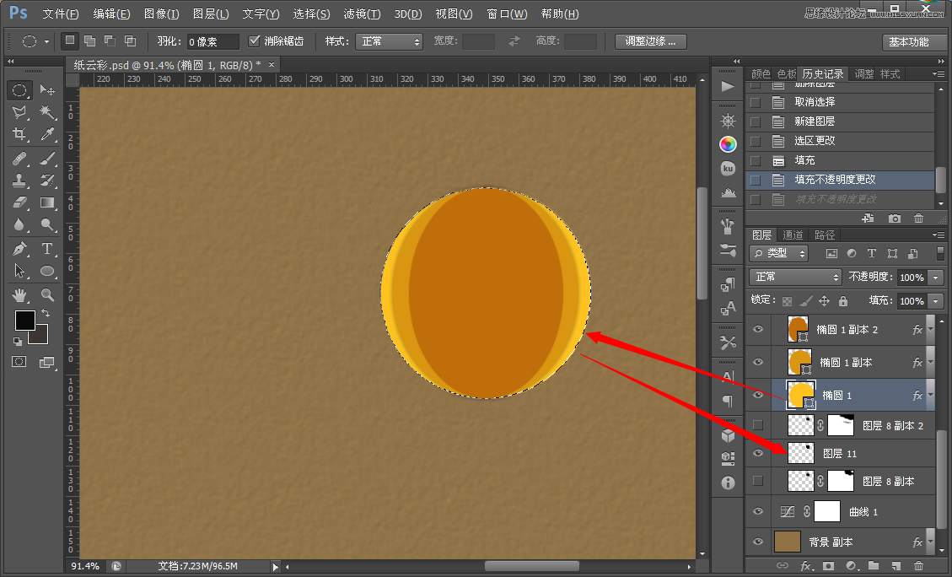Screen dimensions: 952x577
Task: Click lock all padlock icon
Action: (x=842, y=300)
